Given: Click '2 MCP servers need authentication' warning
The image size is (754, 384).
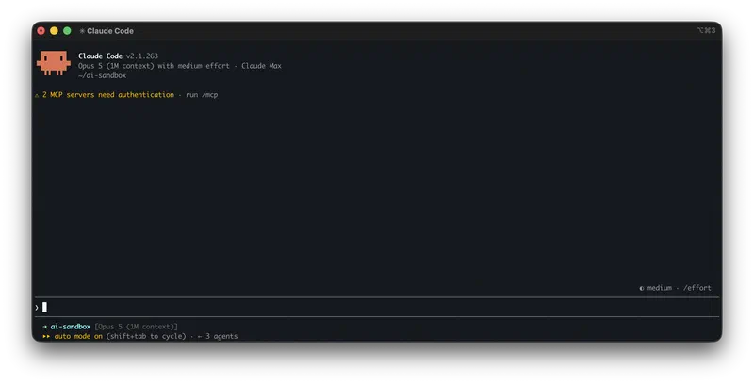Looking at the screenshot, I should point(108,95).
